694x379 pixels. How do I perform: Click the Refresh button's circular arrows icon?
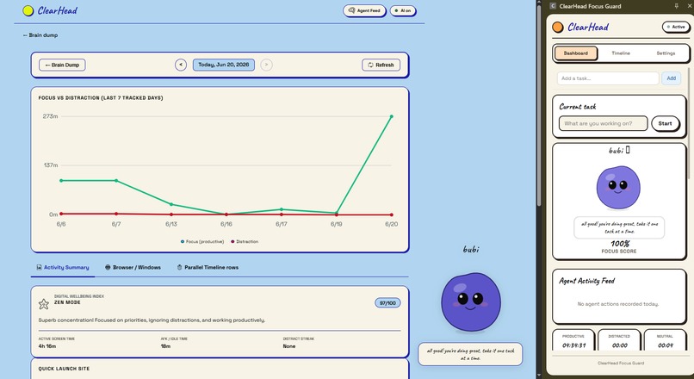click(x=370, y=65)
